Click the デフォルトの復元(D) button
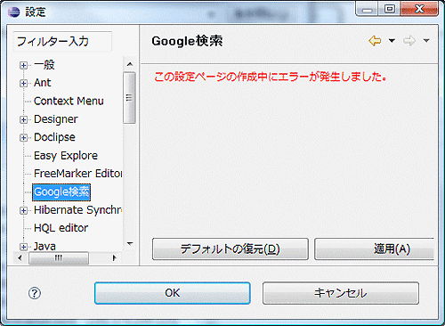445x326 pixels. 231,249
